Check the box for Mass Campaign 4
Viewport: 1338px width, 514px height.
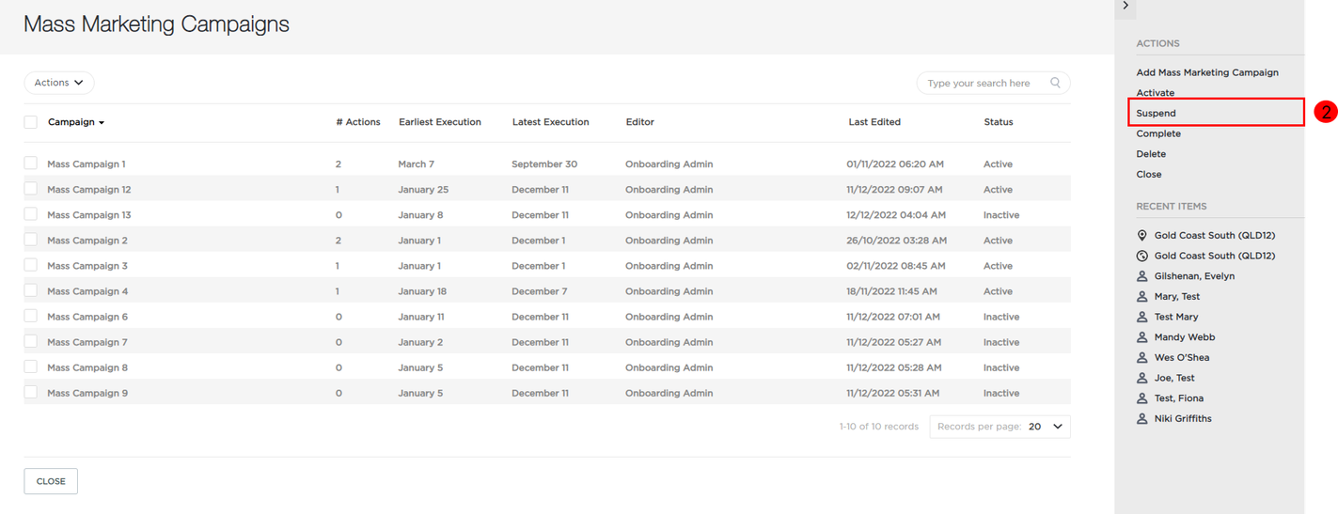(31, 290)
